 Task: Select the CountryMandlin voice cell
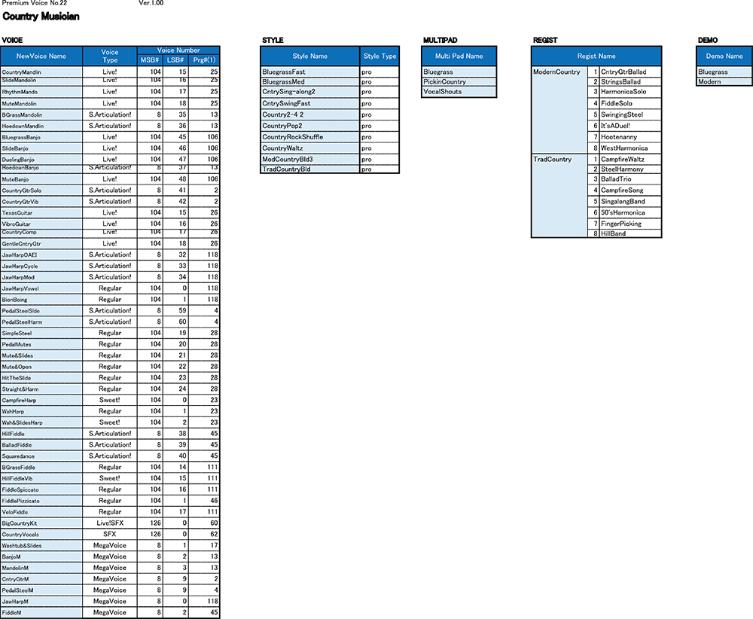[x=41, y=72]
